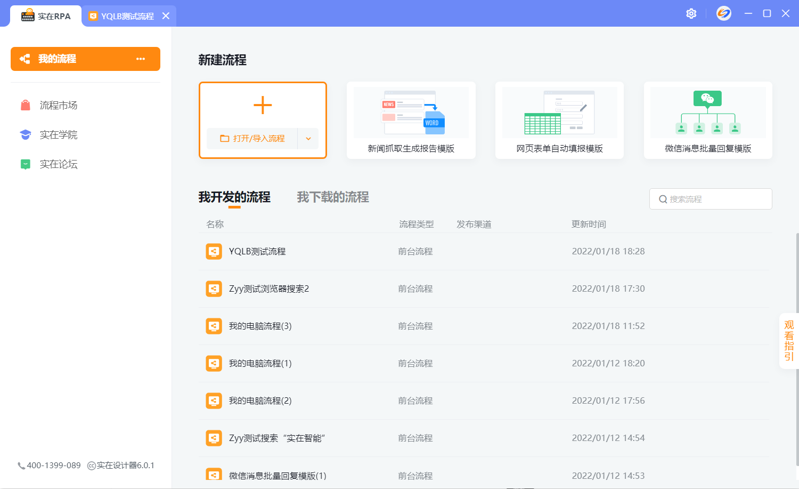Click the 2022/01/12 18:20 update time
The width and height of the screenshot is (799, 489).
tap(608, 363)
